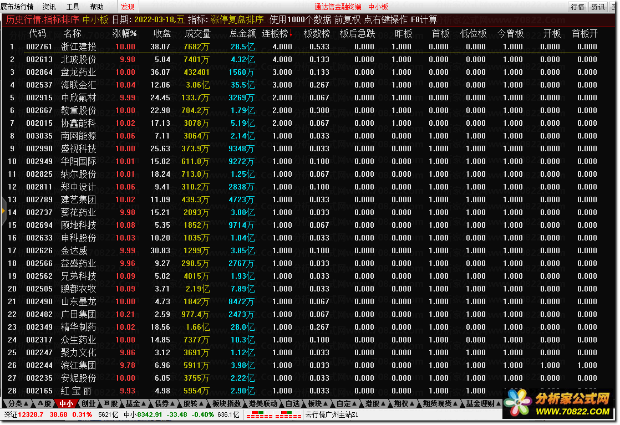
Task: Open the 工具 menu
Action: click(73, 7)
